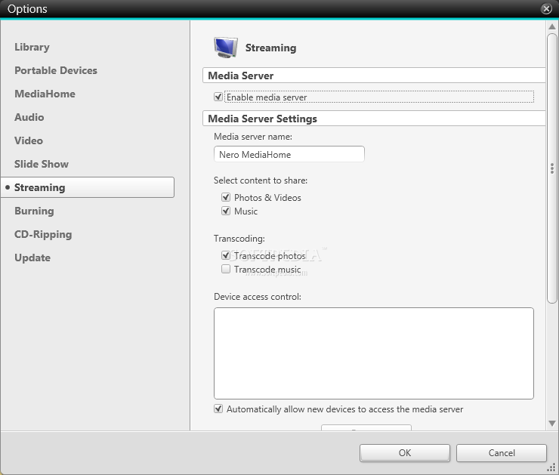Toggle automatically allow new devices checkbox
Viewport: 559px width, 475px height.
tap(218, 409)
